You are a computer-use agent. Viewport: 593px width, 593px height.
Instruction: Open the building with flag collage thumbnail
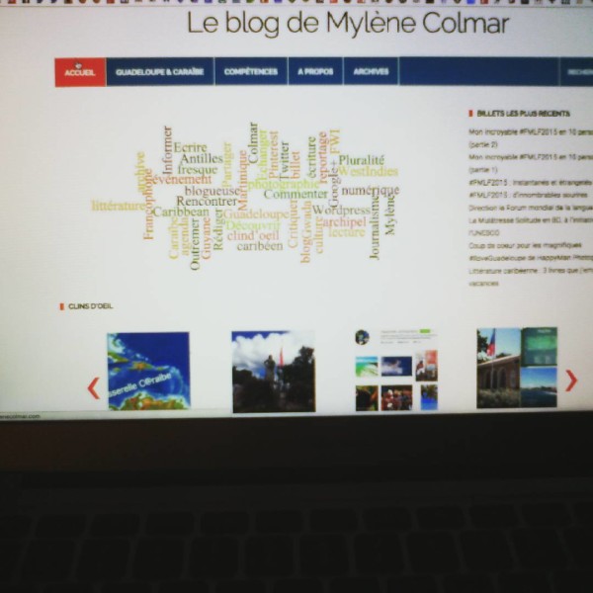[x=517, y=367]
